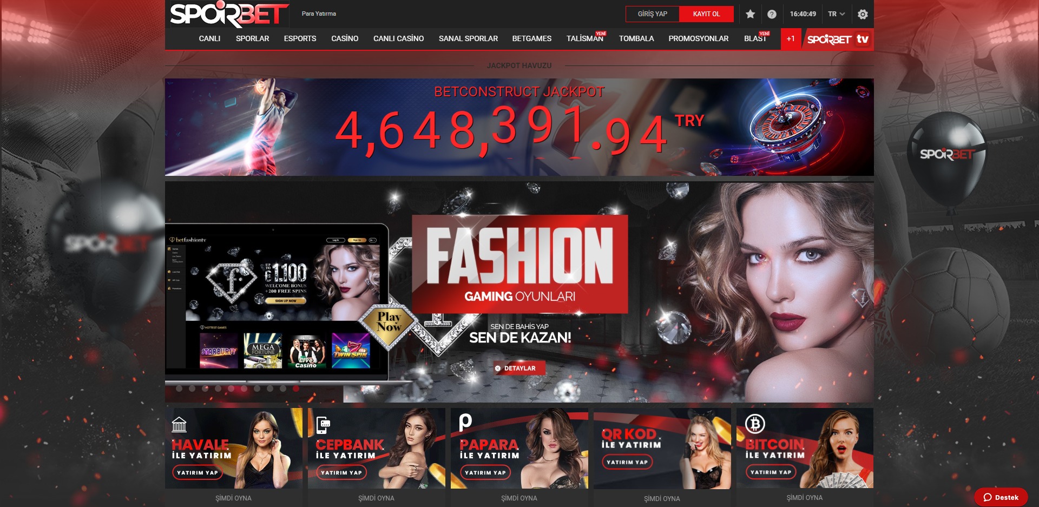The image size is (1039, 507).
Task: Open the CANLI CASİNO menu
Action: 398,38
